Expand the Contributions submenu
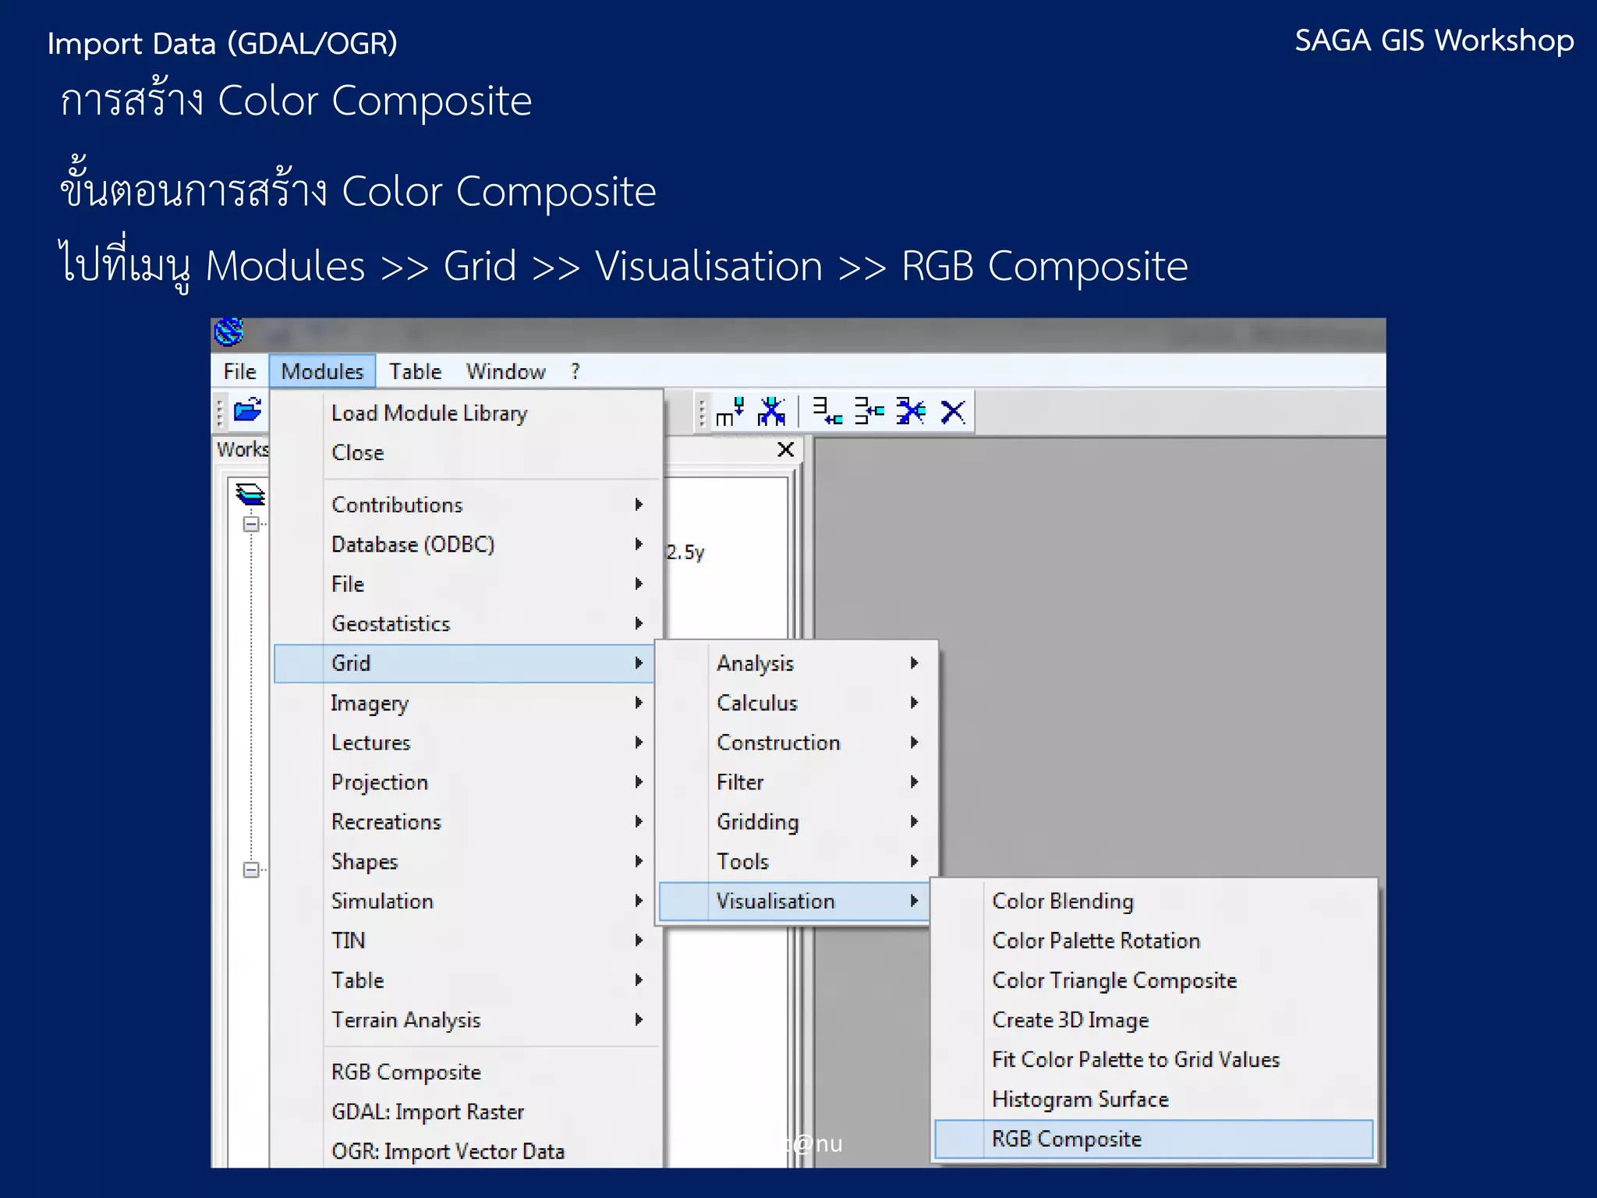This screenshot has width=1597, height=1198. 467,505
